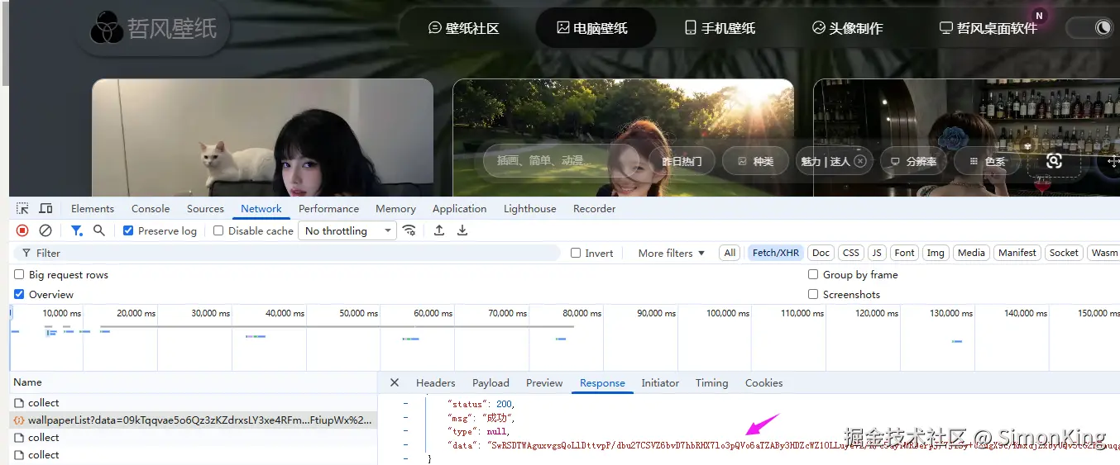The width and height of the screenshot is (1120, 465).
Task: Select the Socket type filter
Action: 1064,253
